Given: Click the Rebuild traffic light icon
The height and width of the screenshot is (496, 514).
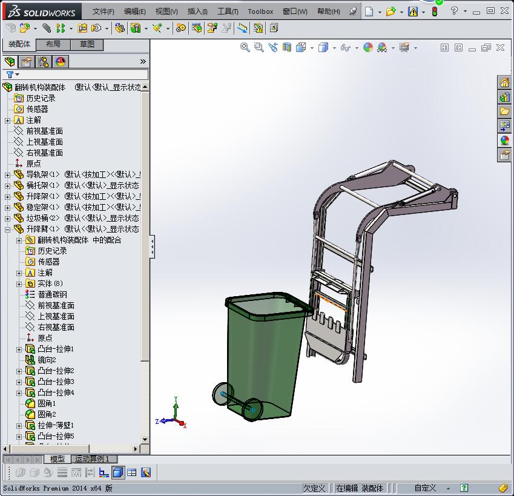Looking at the screenshot, I should 435,12.
